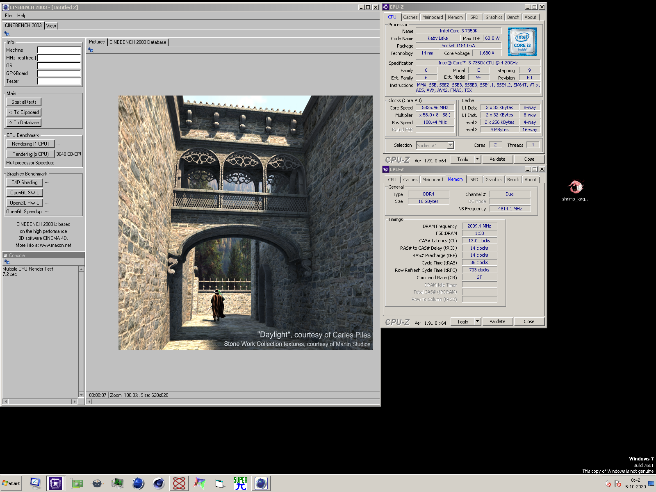Open the SPD tab in the lower CPU-Z window

click(474, 180)
